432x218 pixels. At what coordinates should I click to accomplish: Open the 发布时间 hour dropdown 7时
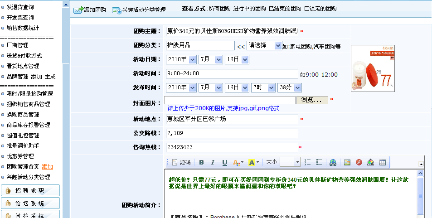coord(263,87)
